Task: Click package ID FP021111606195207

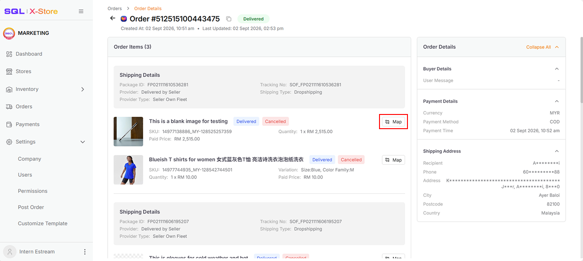Action: click(168, 222)
